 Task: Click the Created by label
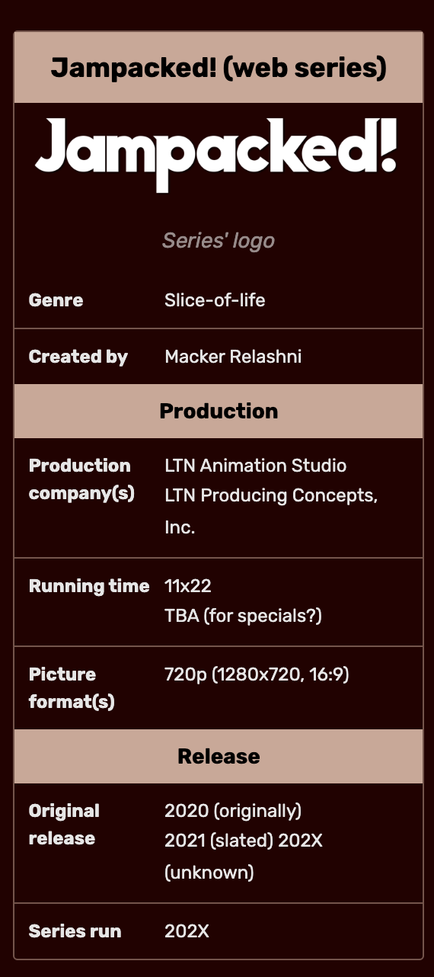pos(78,357)
